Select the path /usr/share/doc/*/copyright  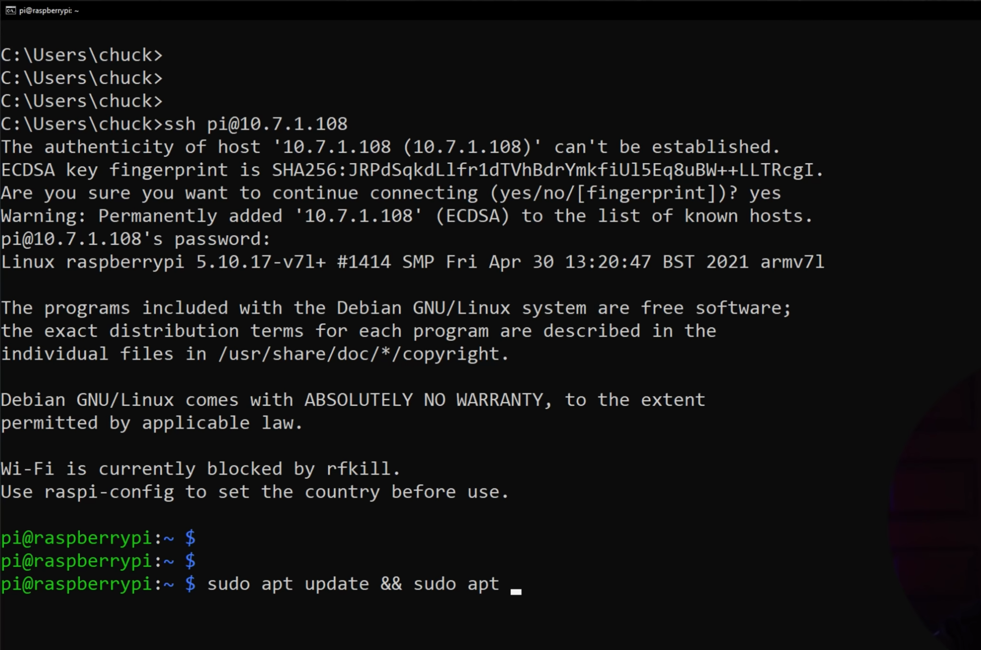tap(362, 353)
